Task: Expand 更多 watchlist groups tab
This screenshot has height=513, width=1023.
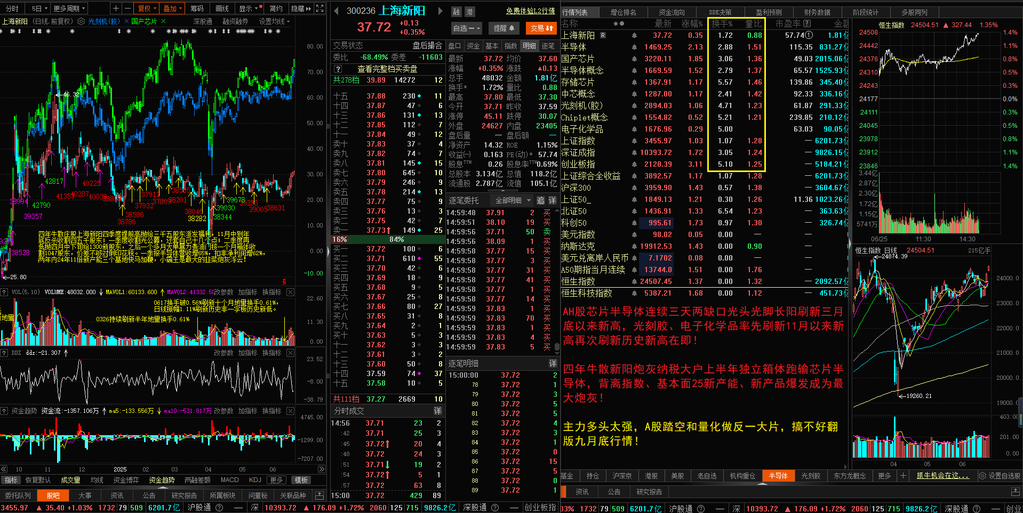Action: point(884,476)
